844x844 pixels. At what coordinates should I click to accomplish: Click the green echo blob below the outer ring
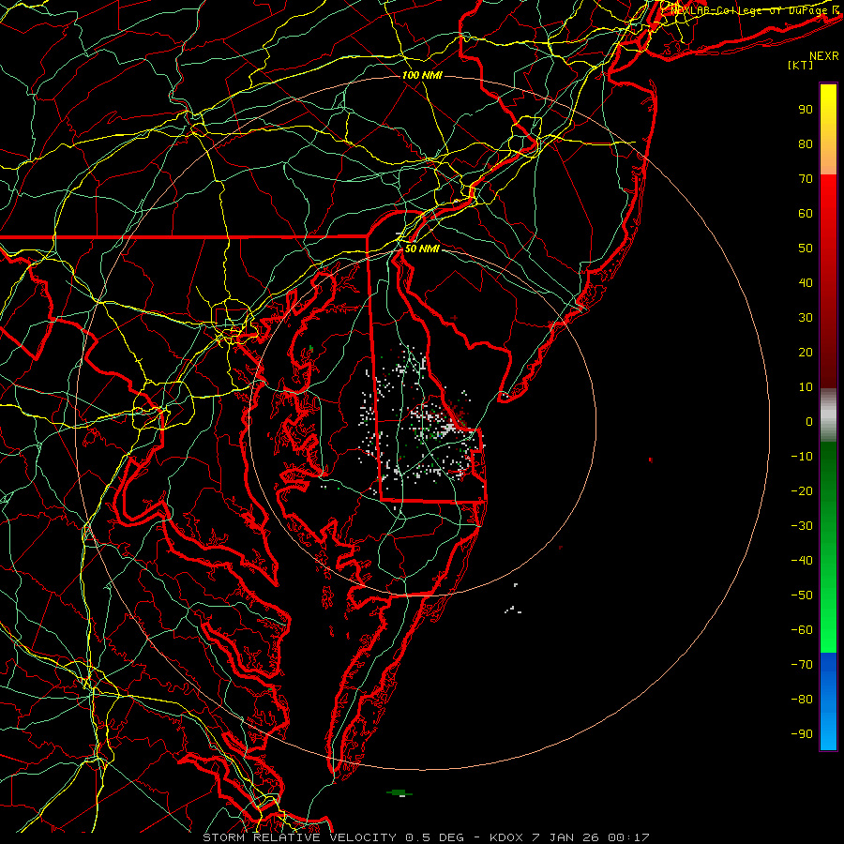click(399, 792)
